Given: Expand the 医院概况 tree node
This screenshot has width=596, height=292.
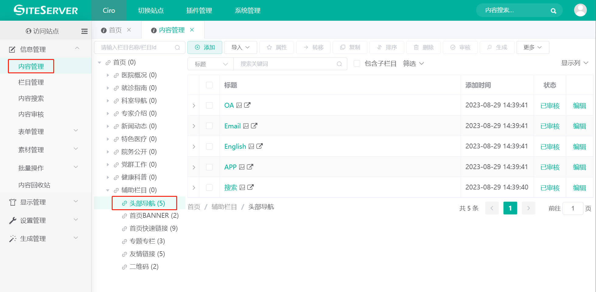Looking at the screenshot, I should pyautogui.click(x=108, y=75).
